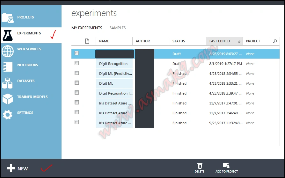Select the 8/28/2019 8:03:27 date cell

(x=225, y=54)
